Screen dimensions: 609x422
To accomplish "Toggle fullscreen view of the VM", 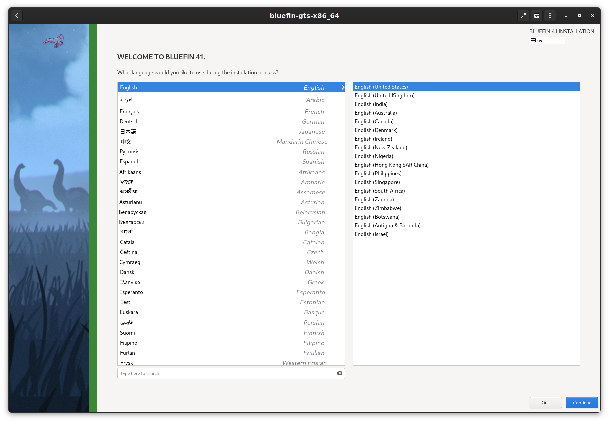I will pos(523,16).
